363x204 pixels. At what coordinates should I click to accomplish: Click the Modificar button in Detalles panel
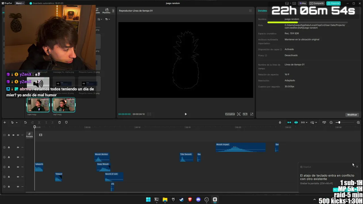point(352,115)
